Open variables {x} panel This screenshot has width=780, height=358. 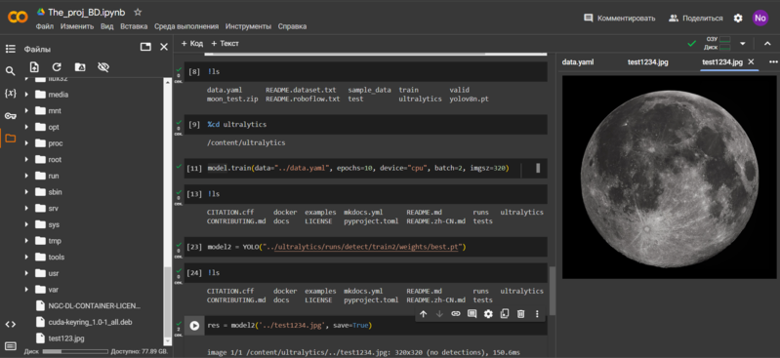point(10,94)
